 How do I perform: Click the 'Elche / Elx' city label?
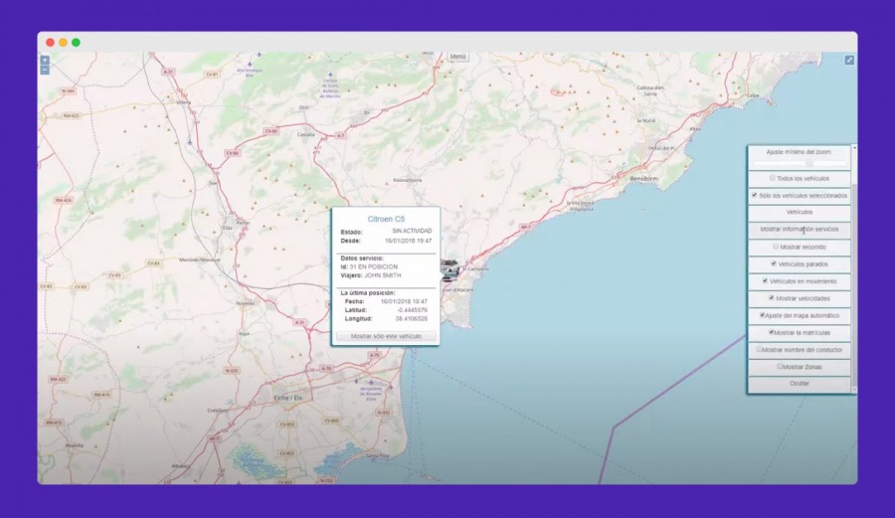click(288, 398)
